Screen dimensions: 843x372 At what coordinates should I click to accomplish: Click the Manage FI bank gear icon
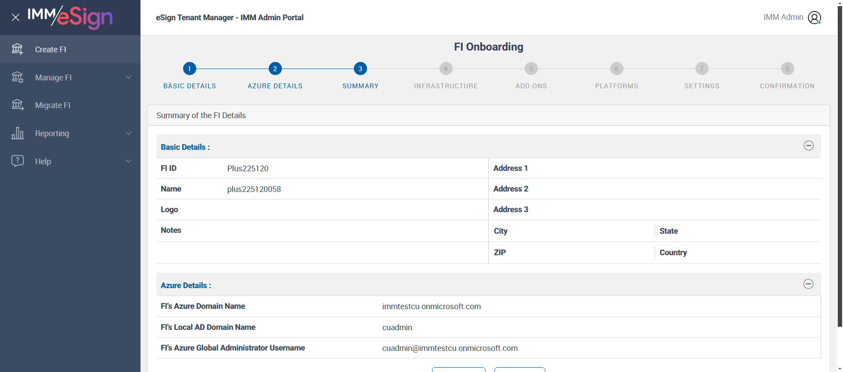click(x=18, y=77)
